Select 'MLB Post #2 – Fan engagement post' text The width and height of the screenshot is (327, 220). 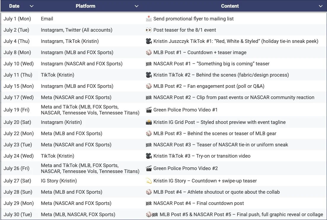click(194, 86)
